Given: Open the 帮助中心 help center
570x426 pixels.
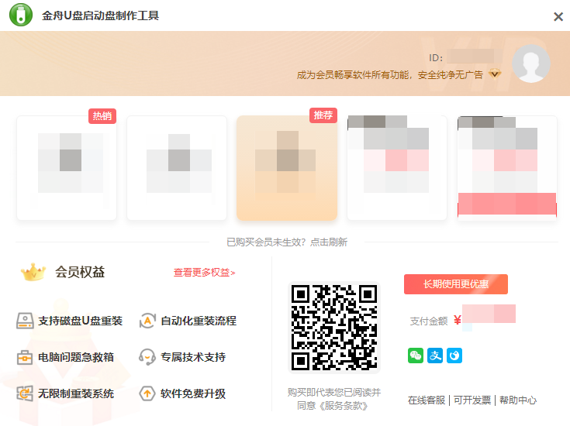Looking at the screenshot, I should pyautogui.click(x=518, y=400).
